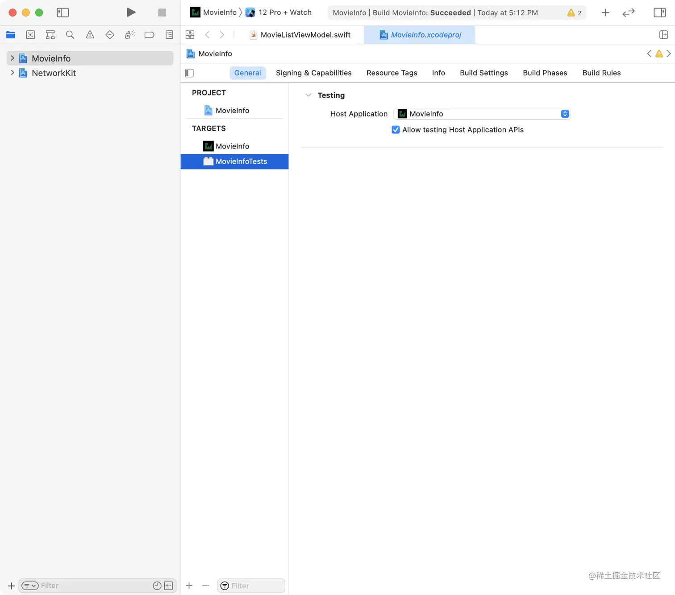Expand the MovieInfo project in navigator

12,58
